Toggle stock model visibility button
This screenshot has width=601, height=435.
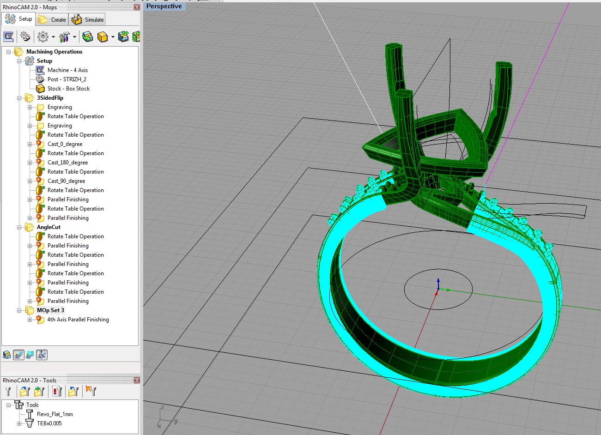click(7, 355)
